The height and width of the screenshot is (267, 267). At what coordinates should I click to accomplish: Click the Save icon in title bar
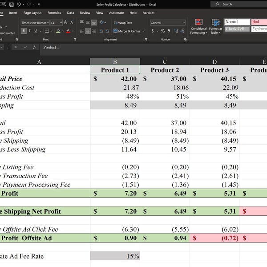(x=12, y=4)
